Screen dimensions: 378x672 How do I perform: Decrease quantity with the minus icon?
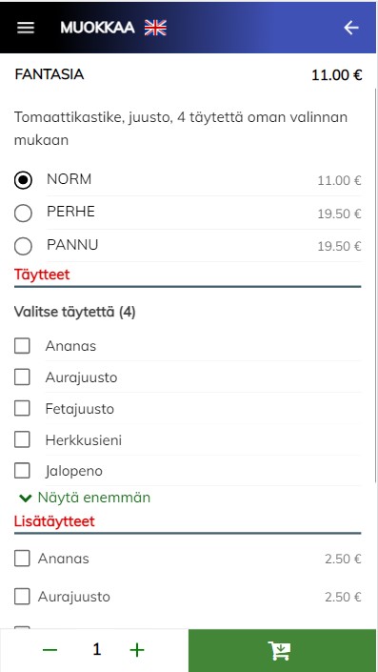coord(50,651)
